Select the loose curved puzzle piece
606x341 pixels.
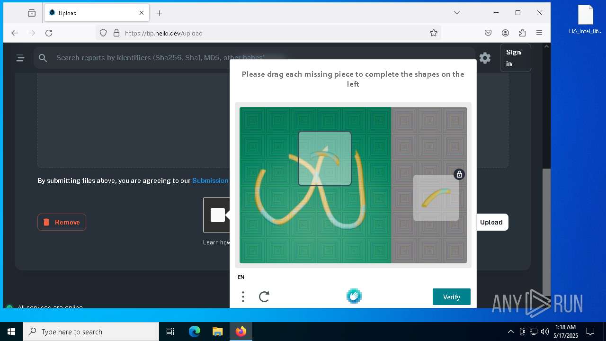[x=436, y=198]
